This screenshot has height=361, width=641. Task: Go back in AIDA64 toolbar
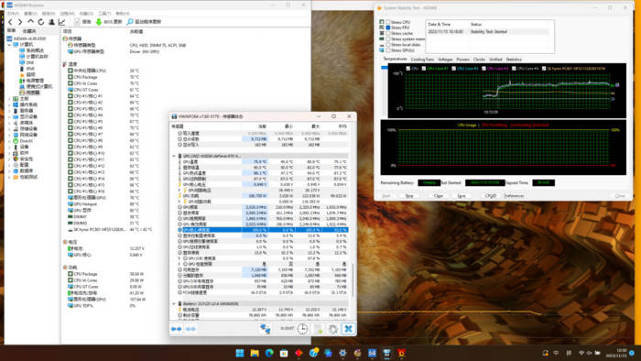click(x=11, y=22)
